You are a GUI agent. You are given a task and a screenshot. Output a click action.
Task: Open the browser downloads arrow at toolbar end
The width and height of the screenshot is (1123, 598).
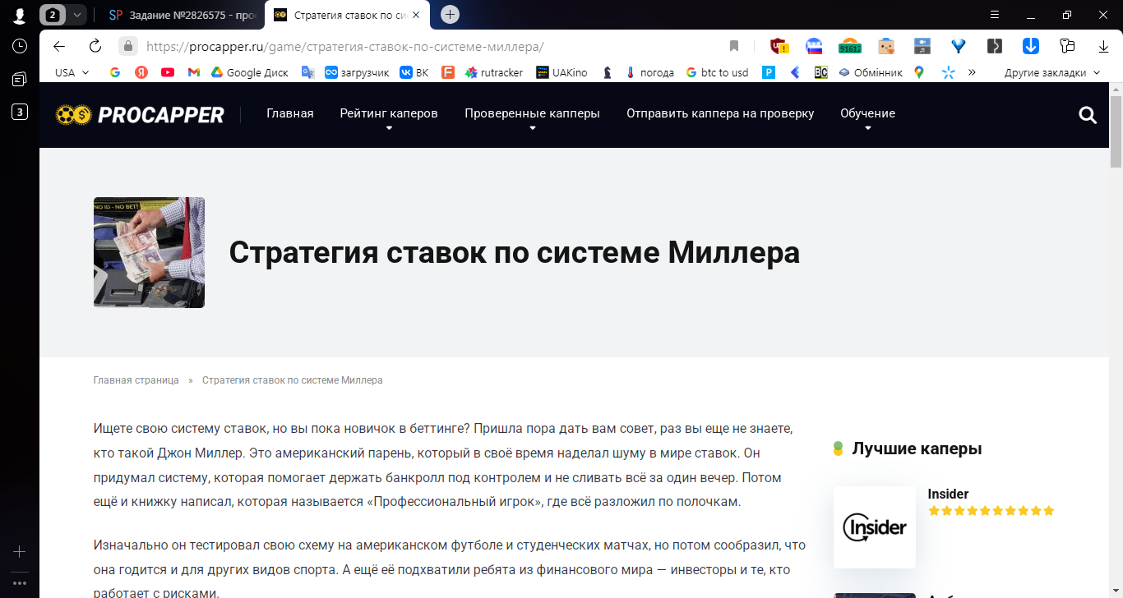(x=1104, y=46)
